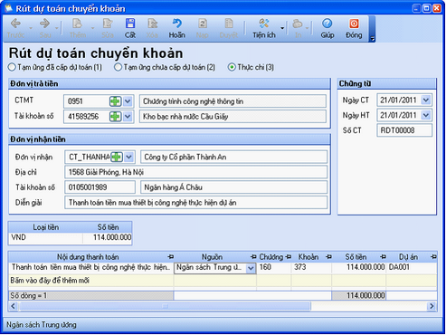This screenshot has height=335, width=446.
Task: Open the Ngày HT date picker
Action: tap(426, 115)
